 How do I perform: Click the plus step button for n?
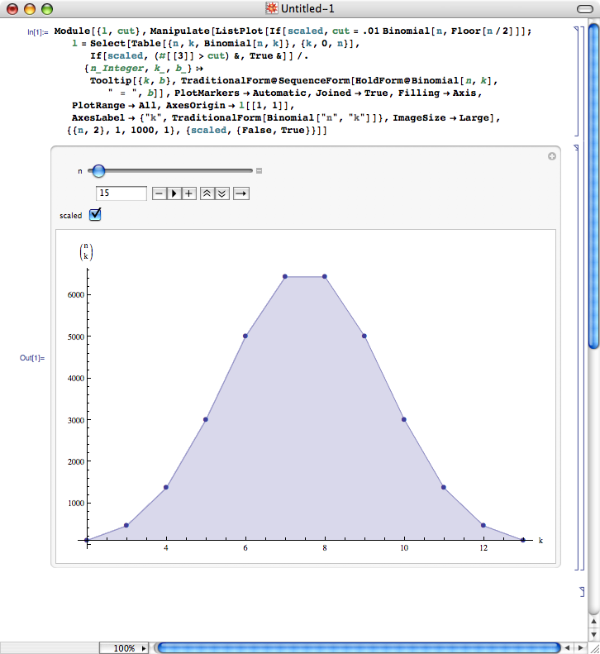pos(189,193)
